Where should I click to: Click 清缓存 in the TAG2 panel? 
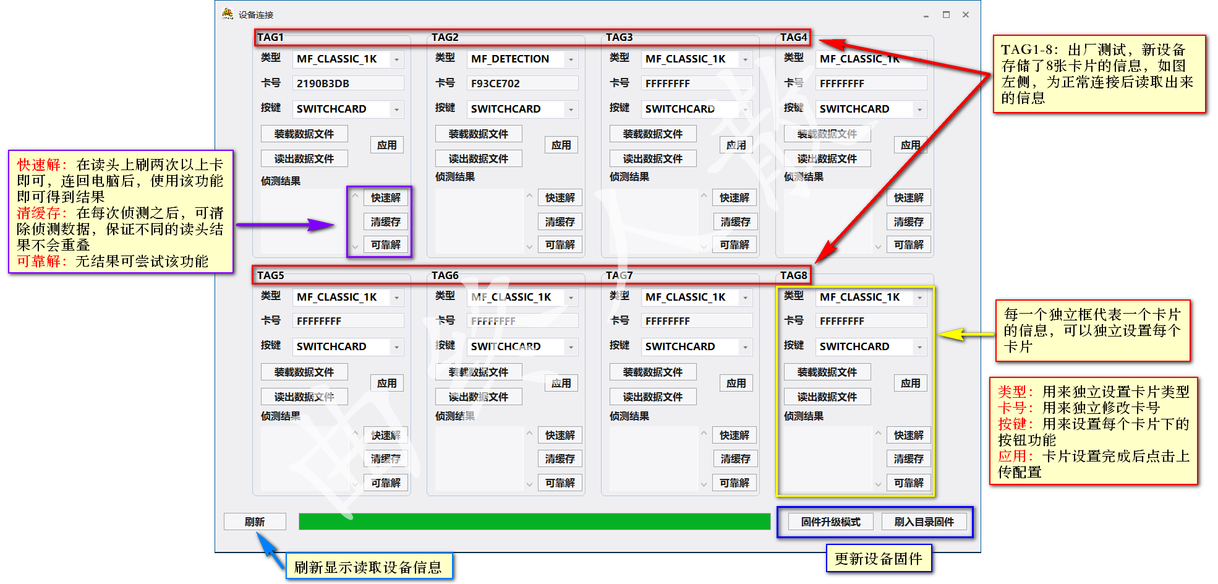pos(560,221)
